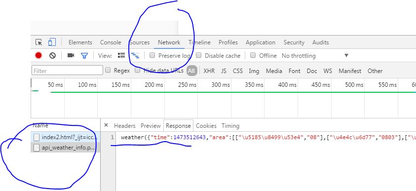Check the Regex filter checkbox
Screen dimensions: 416x191
coord(108,70)
